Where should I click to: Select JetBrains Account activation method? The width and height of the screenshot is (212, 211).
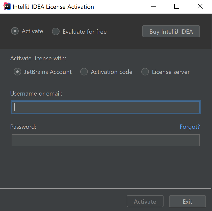click(17, 72)
